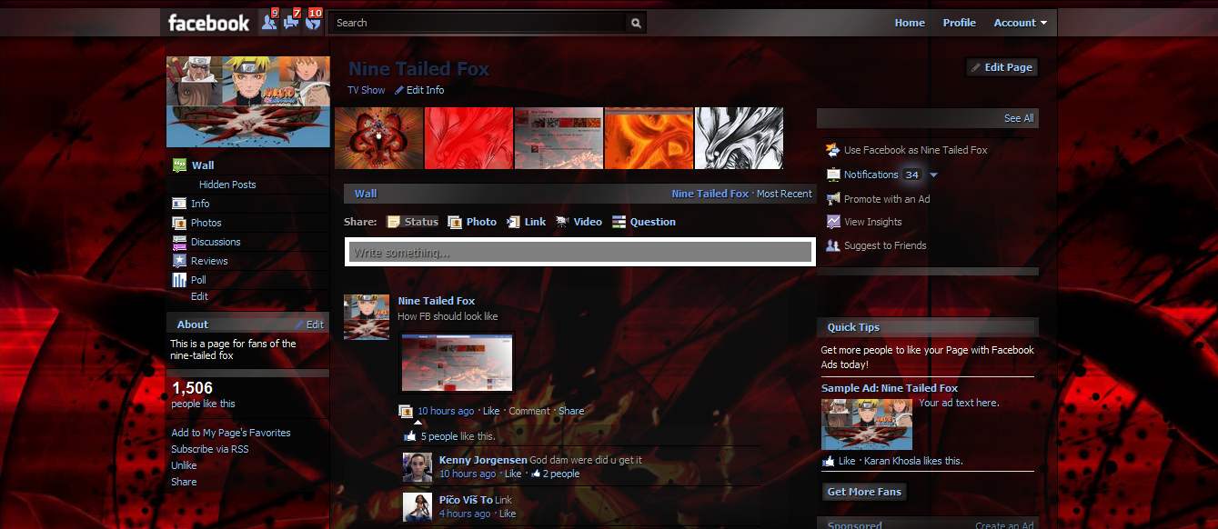Open first red fox emblem photo thumbnail
1218x529 pixels.
[378, 138]
